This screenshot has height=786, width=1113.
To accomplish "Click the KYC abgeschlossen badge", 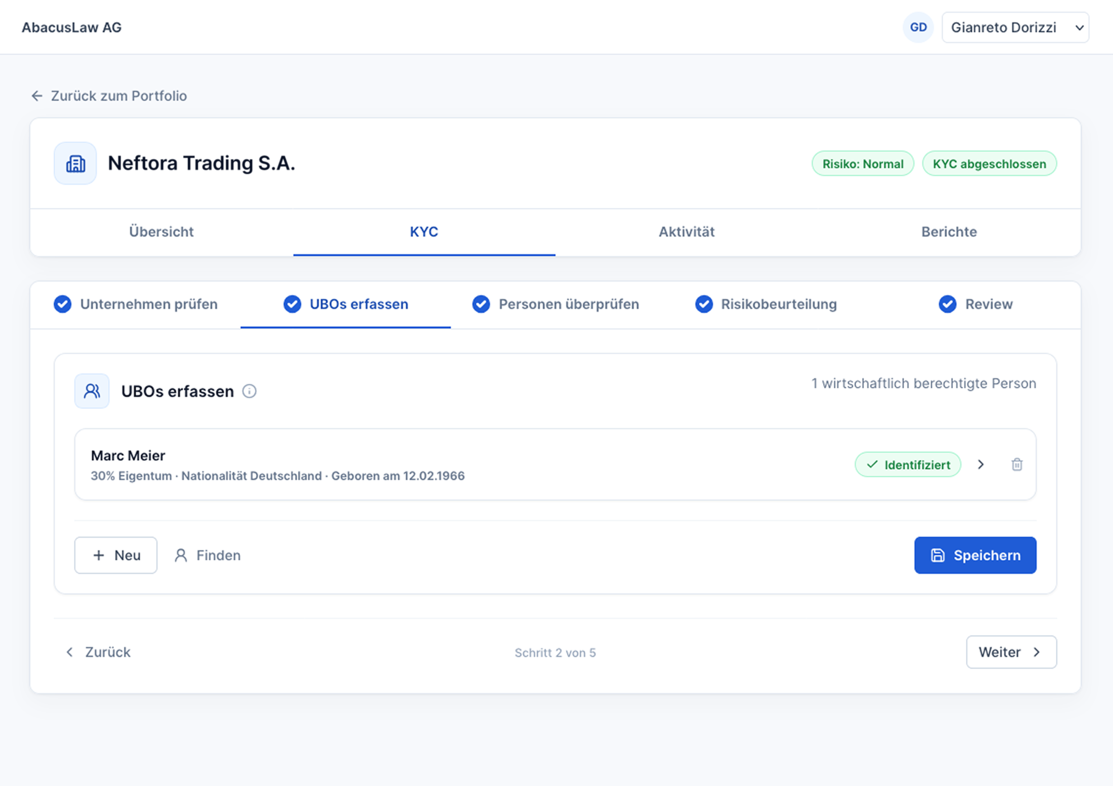I will coord(989,164).
